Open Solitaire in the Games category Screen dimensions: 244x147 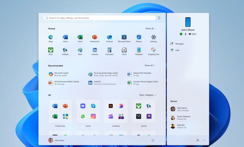pyautogui.click(x=149, y=106)
